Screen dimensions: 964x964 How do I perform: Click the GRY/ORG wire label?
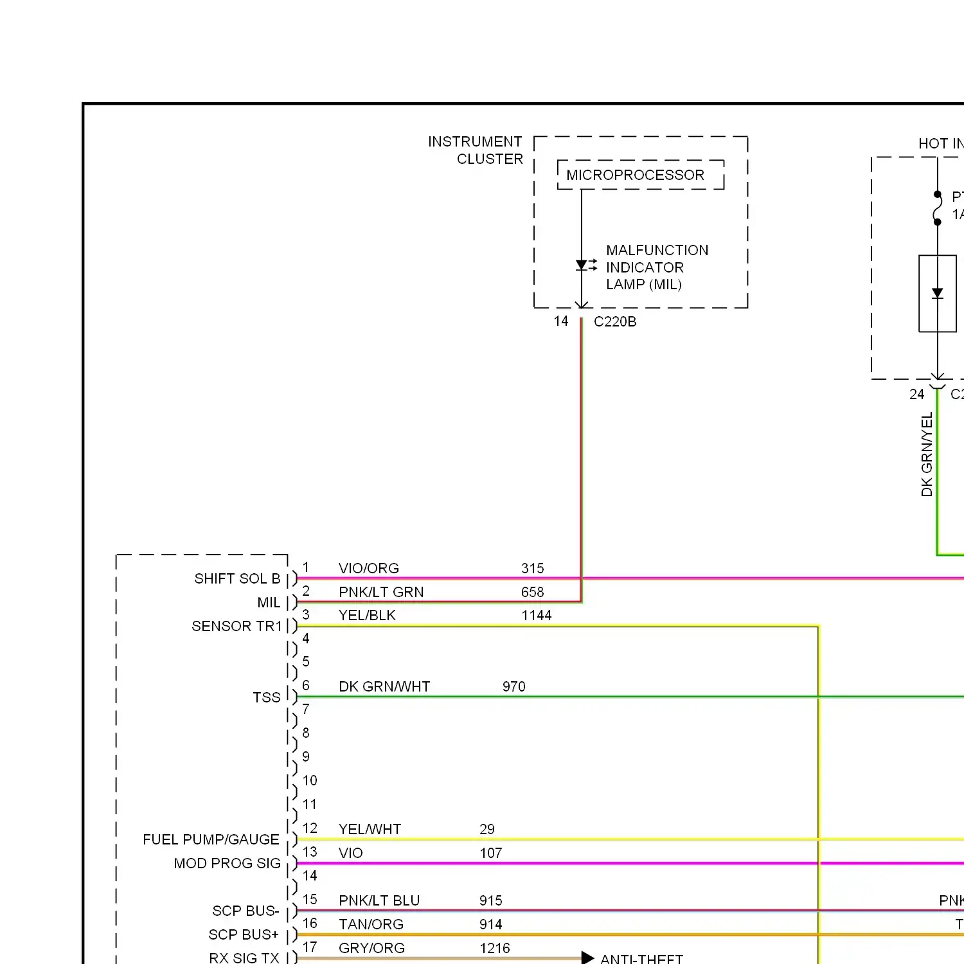pyautogui.click(x=371, y=948)
